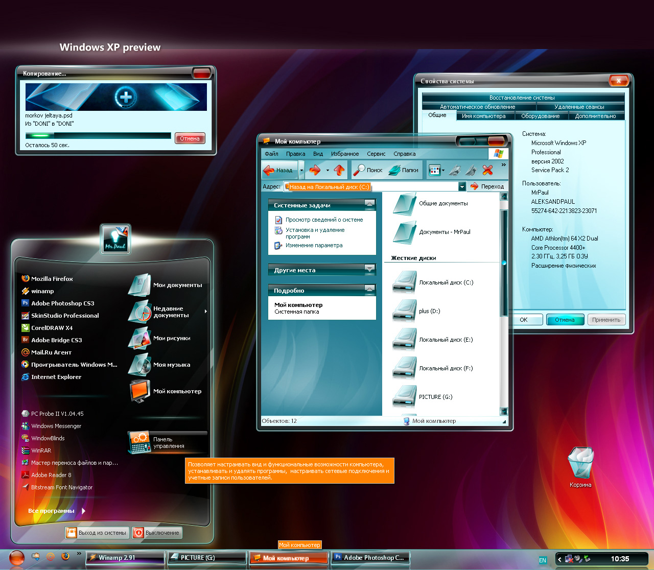The width and height of the screenshot is (654, 570).
Task: Open CorelDRAW X4 from Start menu
Action: coord(47,328)
